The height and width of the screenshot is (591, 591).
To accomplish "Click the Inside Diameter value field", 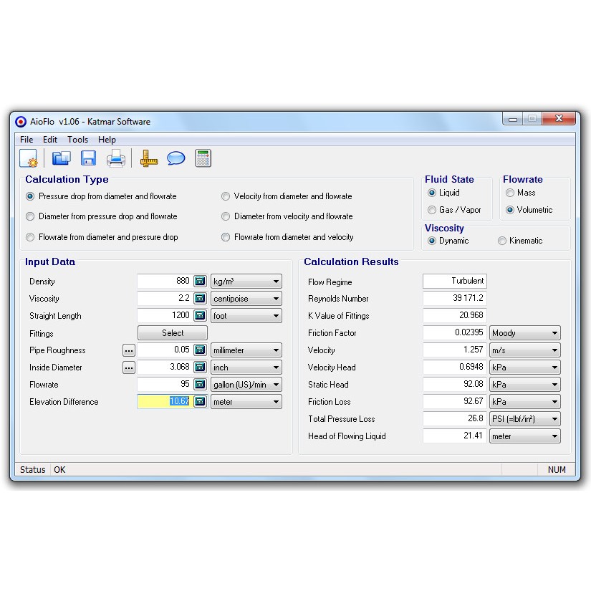I will pyautogui.click(x=165, y=367).
